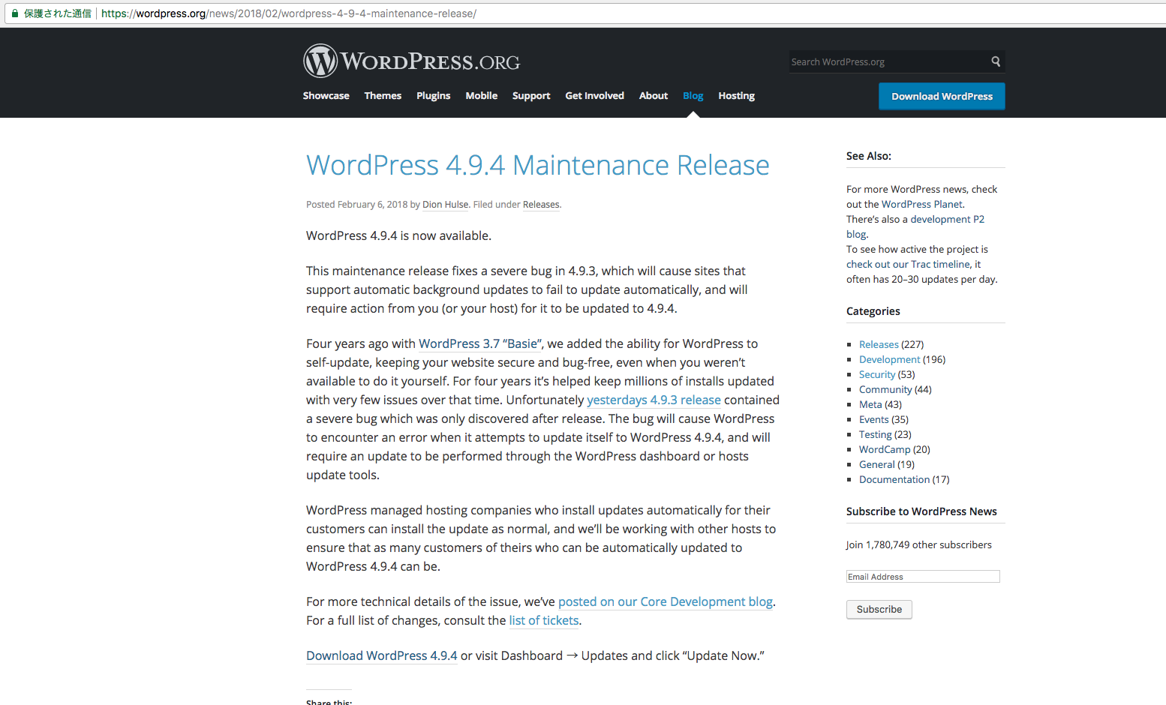Image resolution: width=1166 pixels, height=705 pixels.
Task: Open author Dion Hulse link
Action: (x=446, y=205)
